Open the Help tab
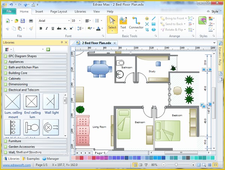This screenshot has width=225, height=170. coord(110,12)
